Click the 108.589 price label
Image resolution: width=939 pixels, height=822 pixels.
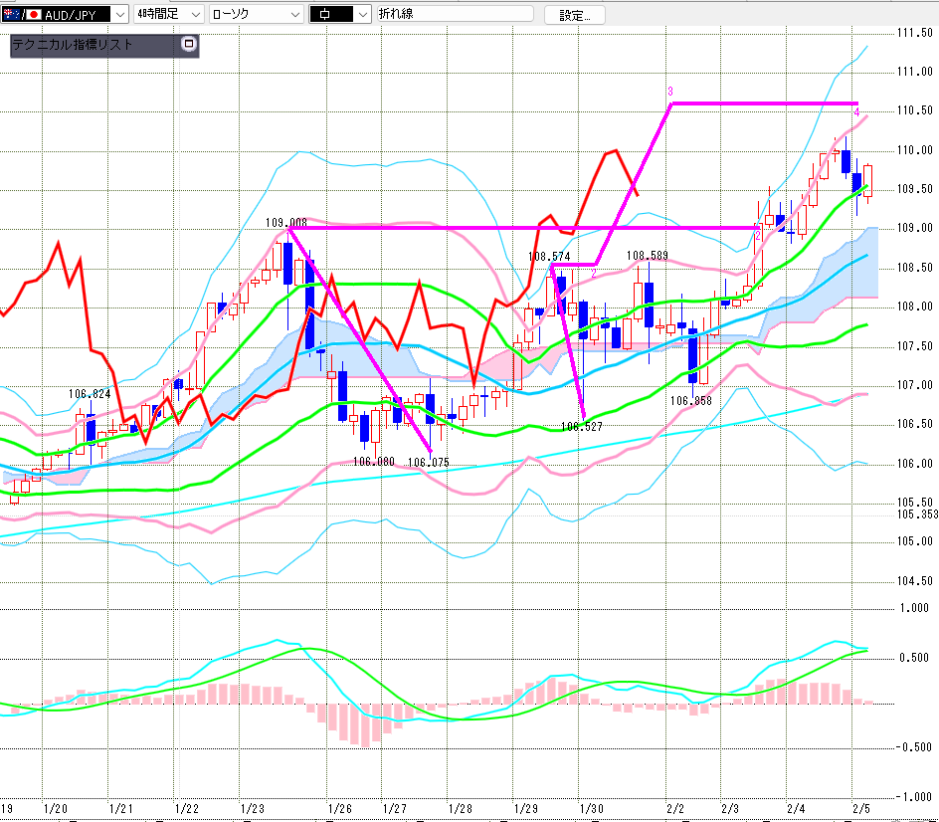pos(647,256)
